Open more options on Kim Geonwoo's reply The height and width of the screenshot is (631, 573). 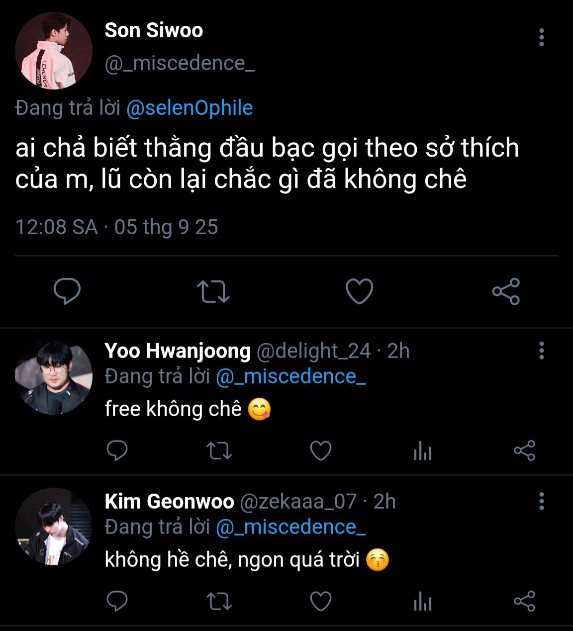coord(541,501)
